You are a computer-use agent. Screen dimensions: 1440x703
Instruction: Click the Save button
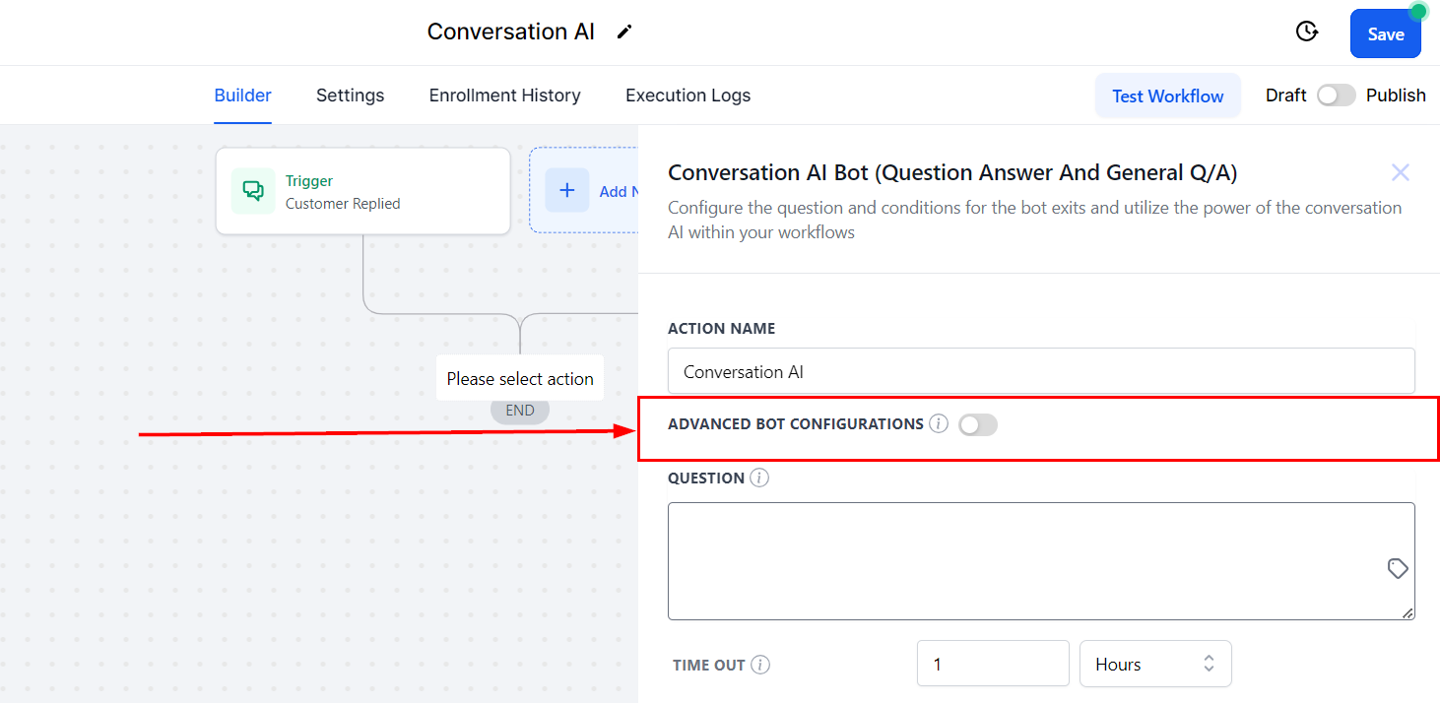tap(1385, 34)
